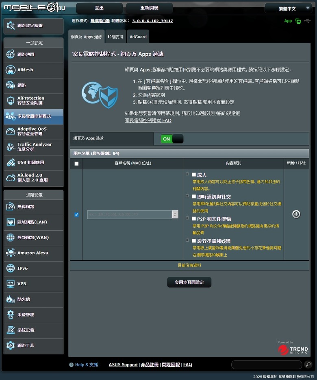The image size is (317, 380).
Task: Click the network status icon beside App
Action: (298, 21)
